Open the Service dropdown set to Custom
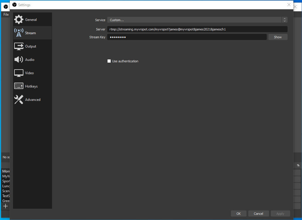 194,20
